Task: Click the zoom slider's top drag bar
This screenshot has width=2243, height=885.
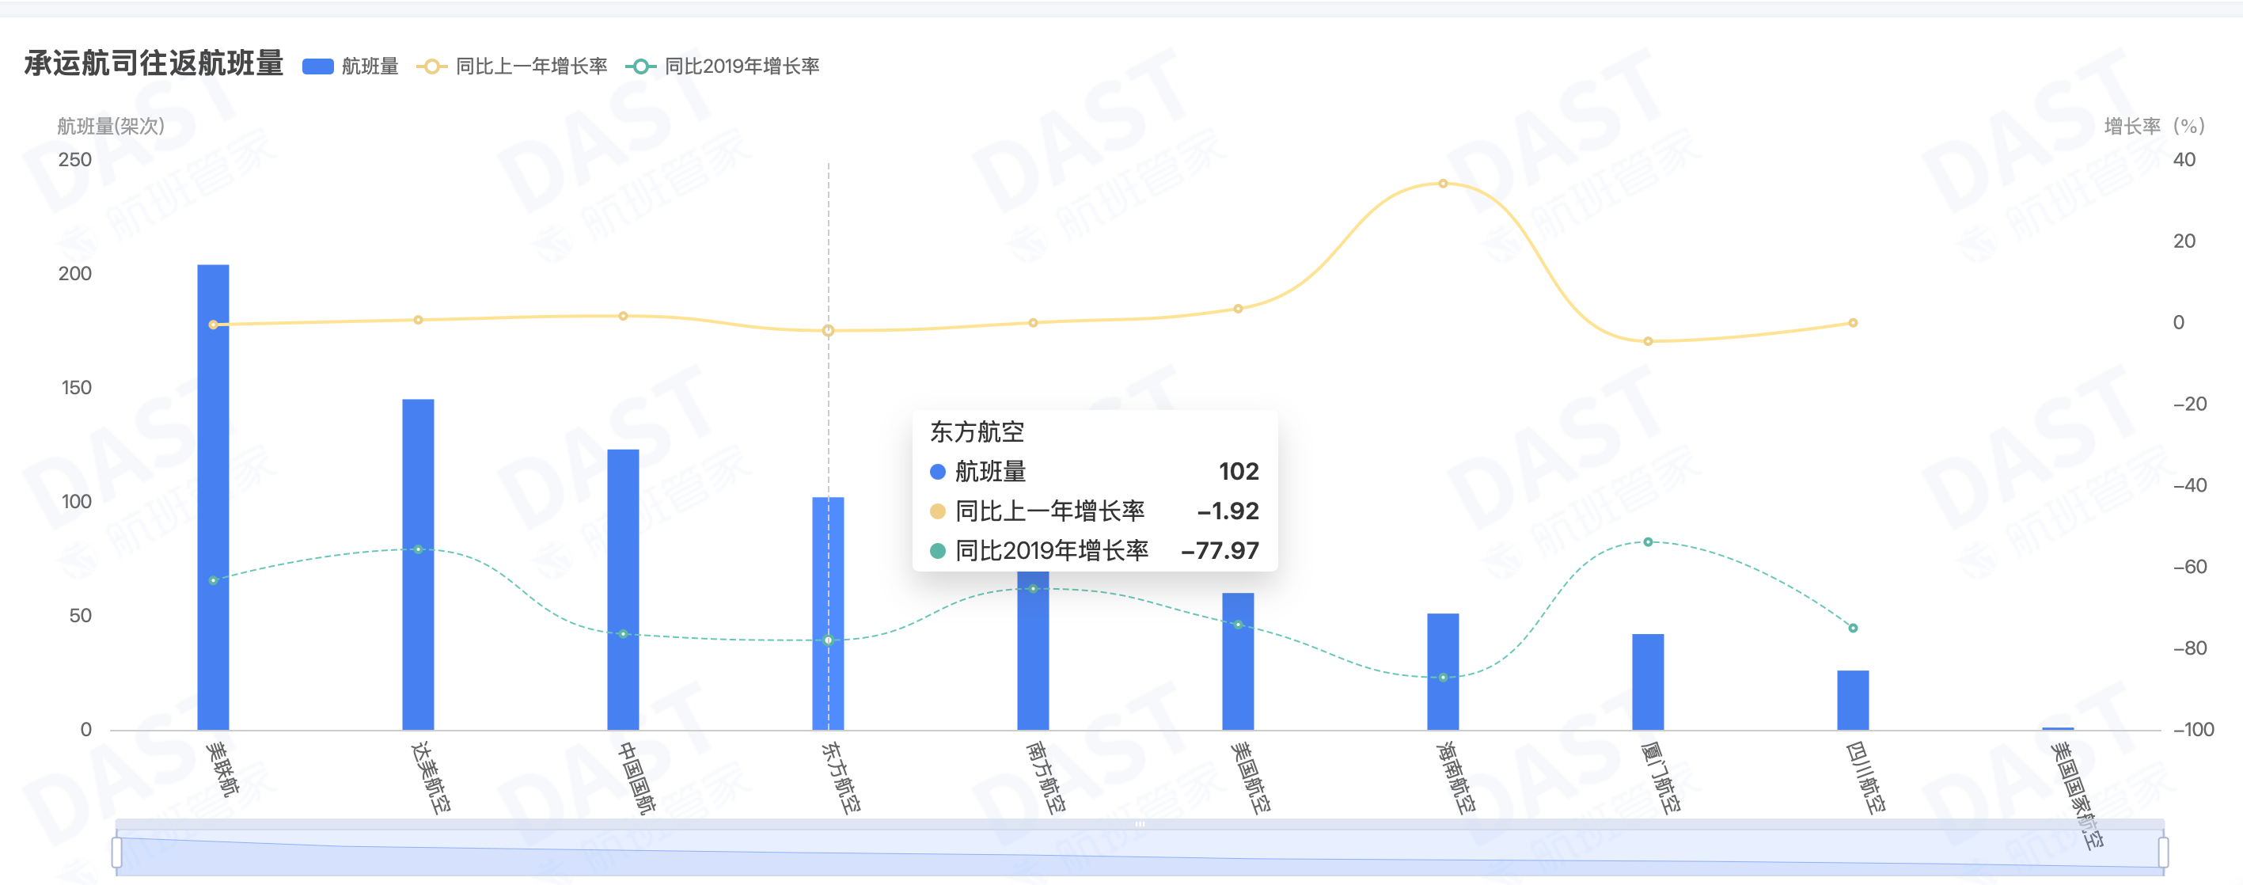Action: (1140, 824)
